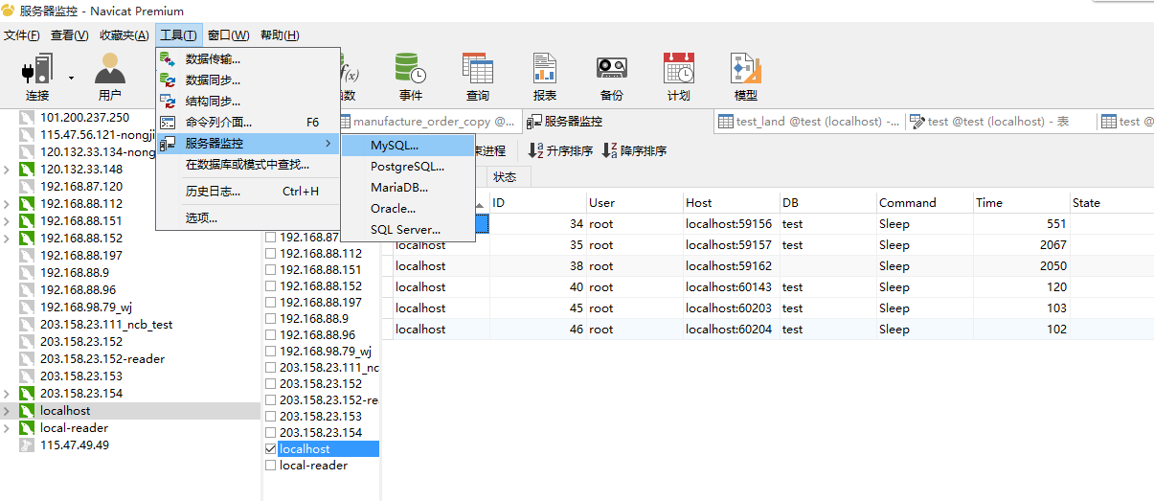
Task: Select the process row with ID 45
Action: click(x=767, y=308)
